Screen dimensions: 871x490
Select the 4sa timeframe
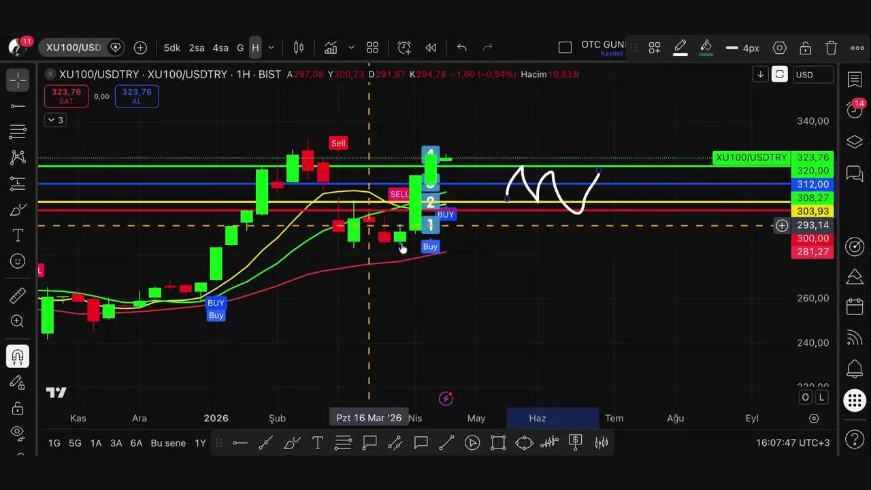(x=220, y=48)
